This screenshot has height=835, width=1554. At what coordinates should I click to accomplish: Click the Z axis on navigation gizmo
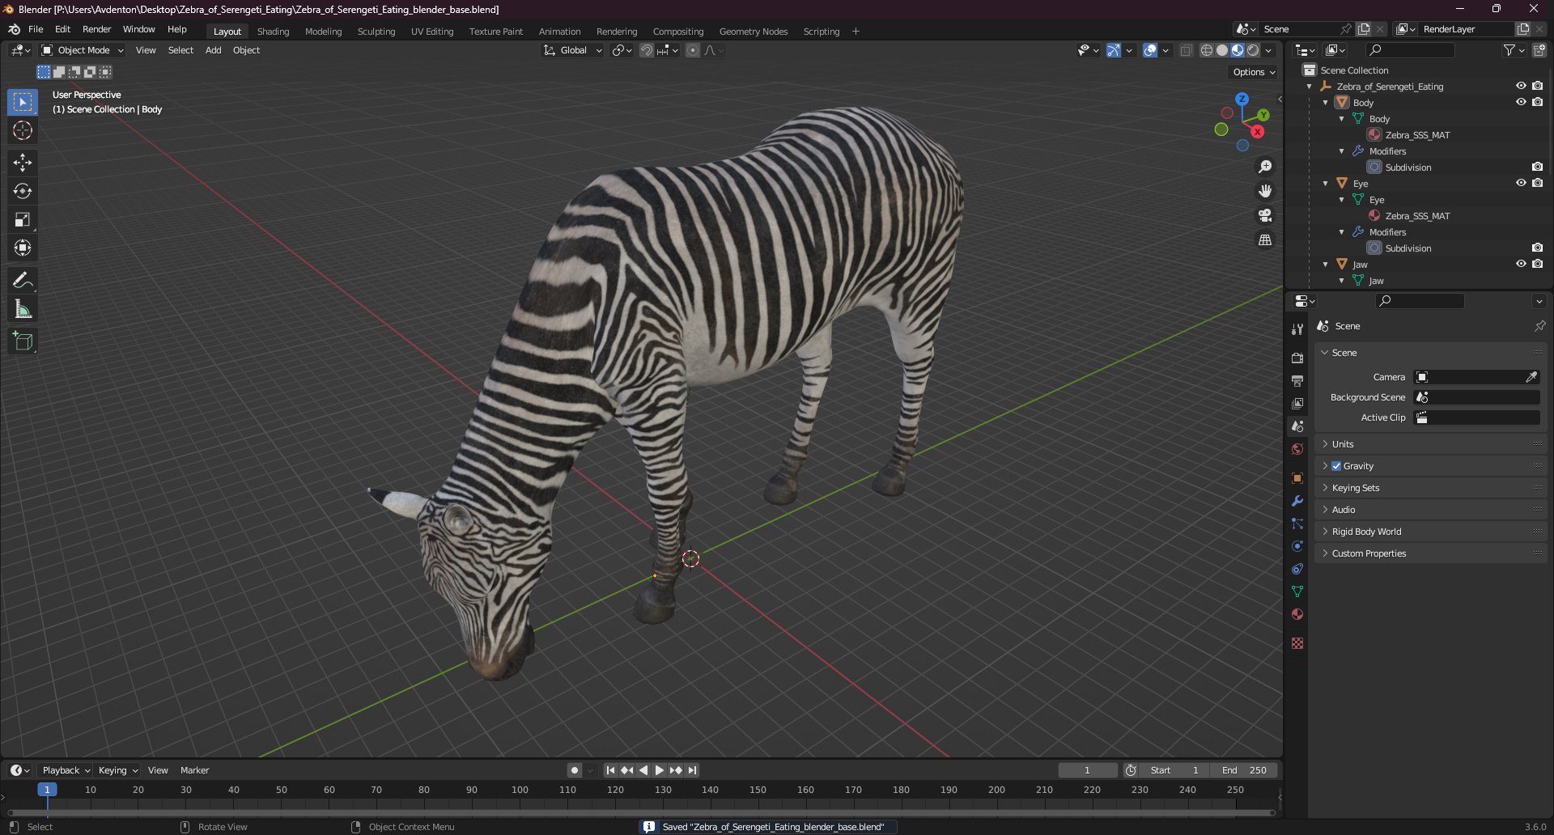(x=1242, y=99)
